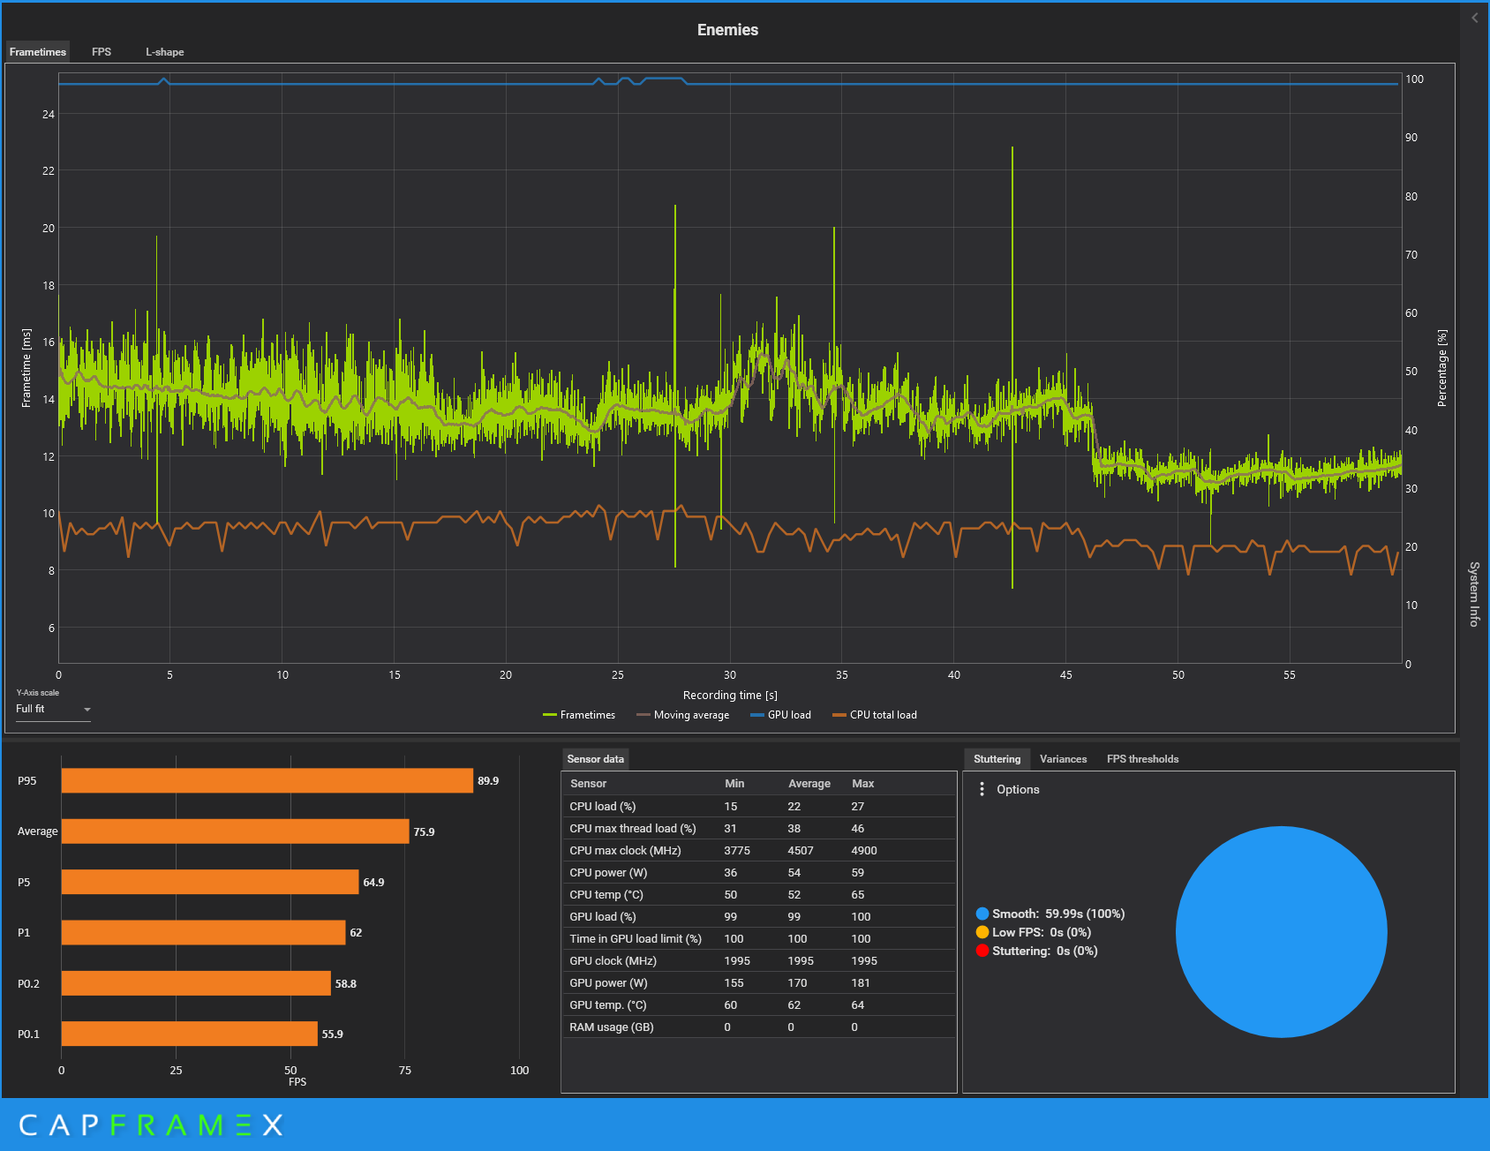Toggle the Moving average legend entry
This screenshot has height=1151, width=1490.
tap(683, 715)
